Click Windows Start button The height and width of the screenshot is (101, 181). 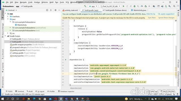(x=3, y=99)
